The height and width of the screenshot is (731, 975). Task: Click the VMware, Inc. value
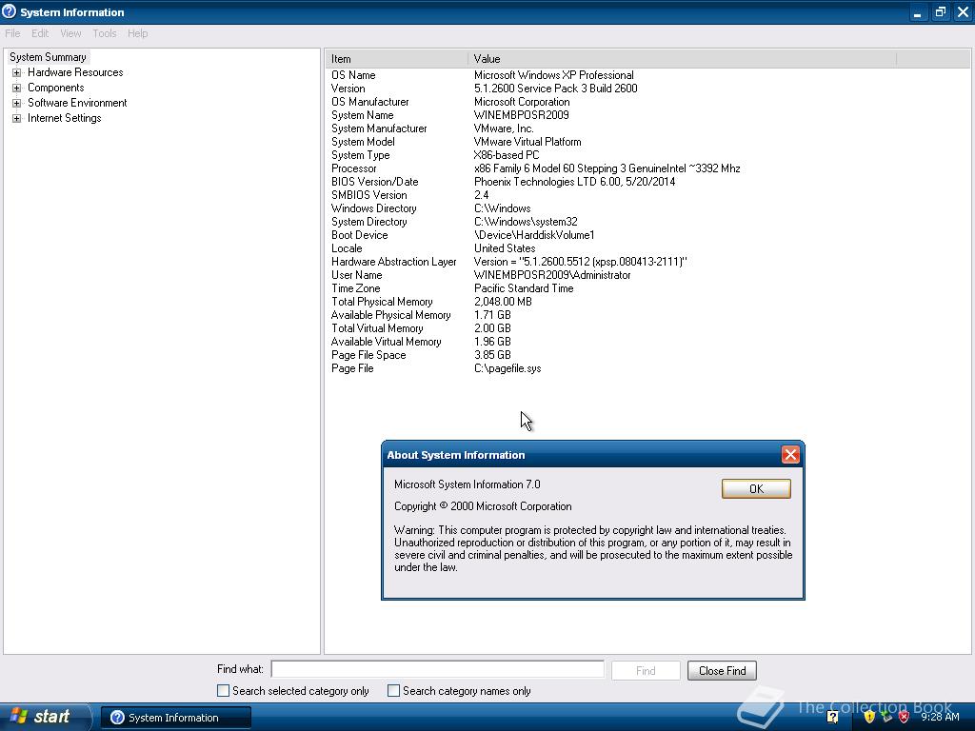click(504, 128)
